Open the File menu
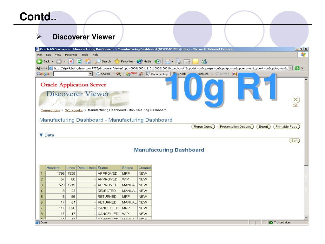325x244 pixels. [x=39, y=55]
